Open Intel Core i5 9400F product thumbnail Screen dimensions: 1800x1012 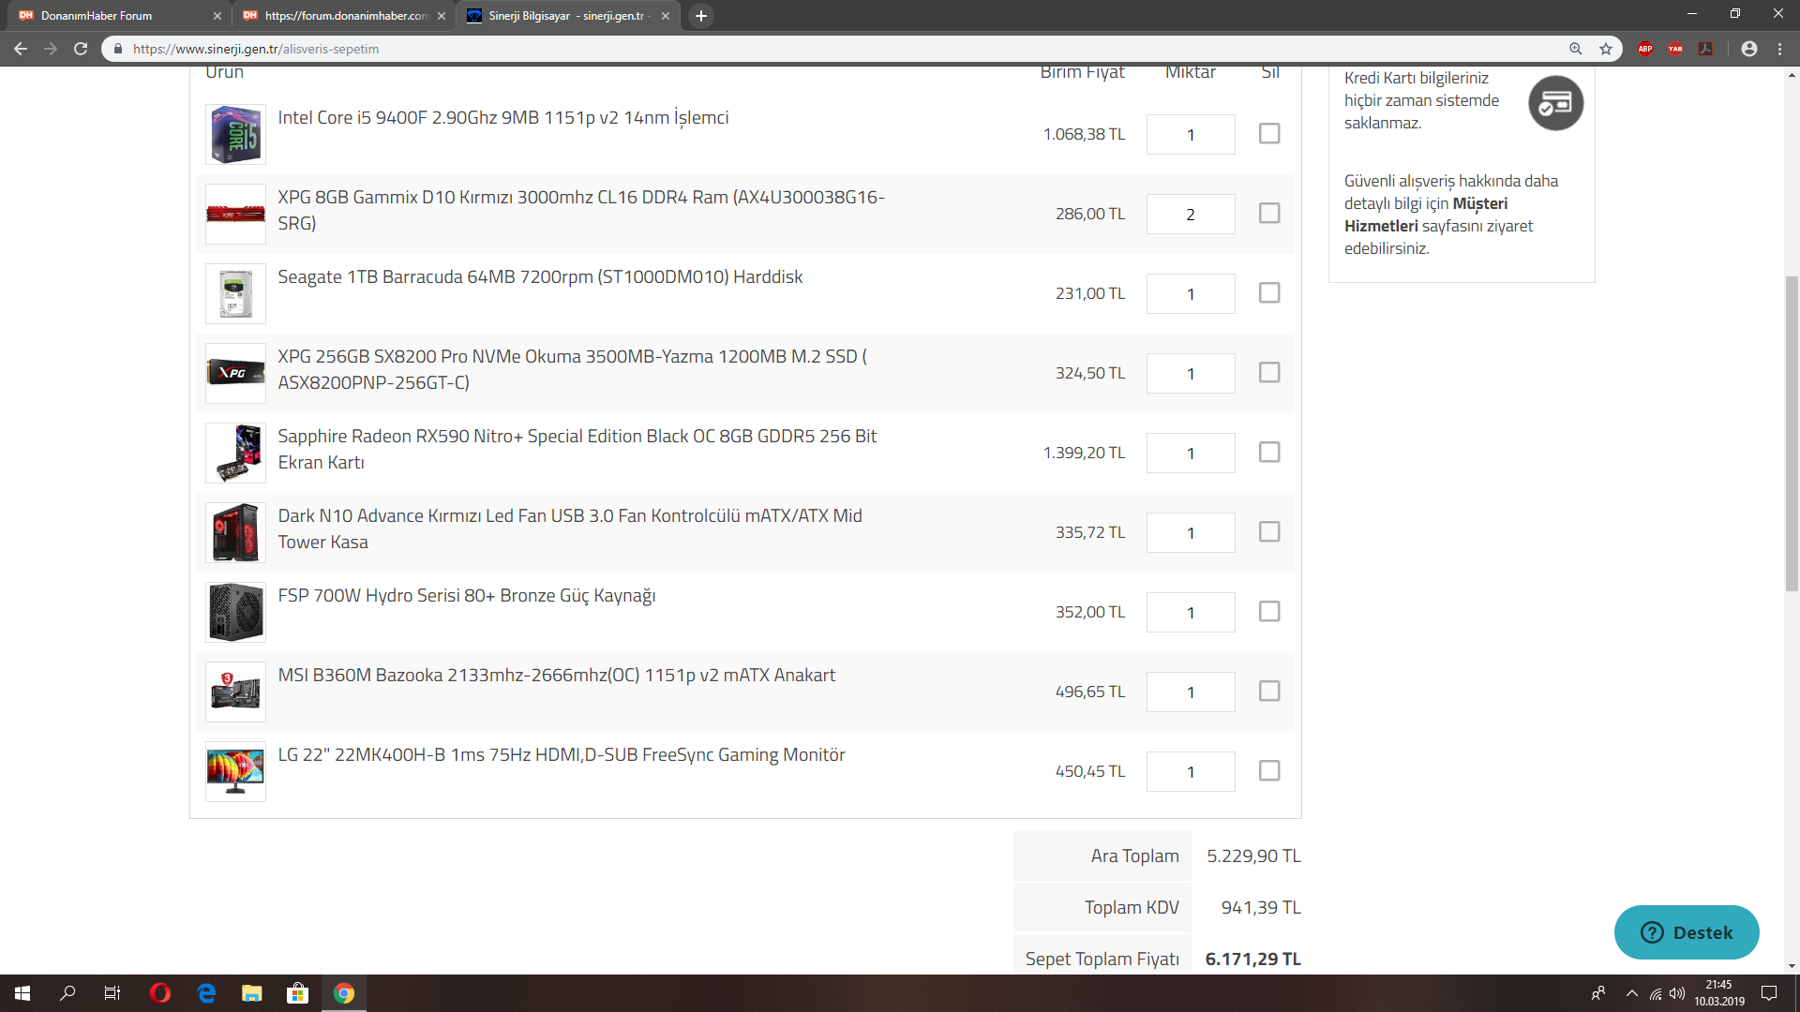pos(235,134)
